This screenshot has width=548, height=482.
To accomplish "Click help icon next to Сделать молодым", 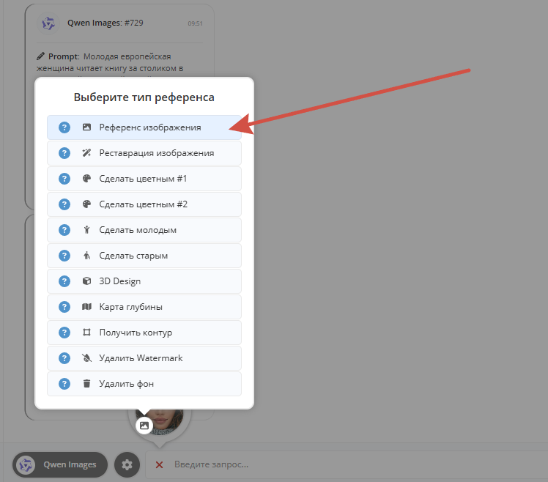I will (x=64, y=230).
